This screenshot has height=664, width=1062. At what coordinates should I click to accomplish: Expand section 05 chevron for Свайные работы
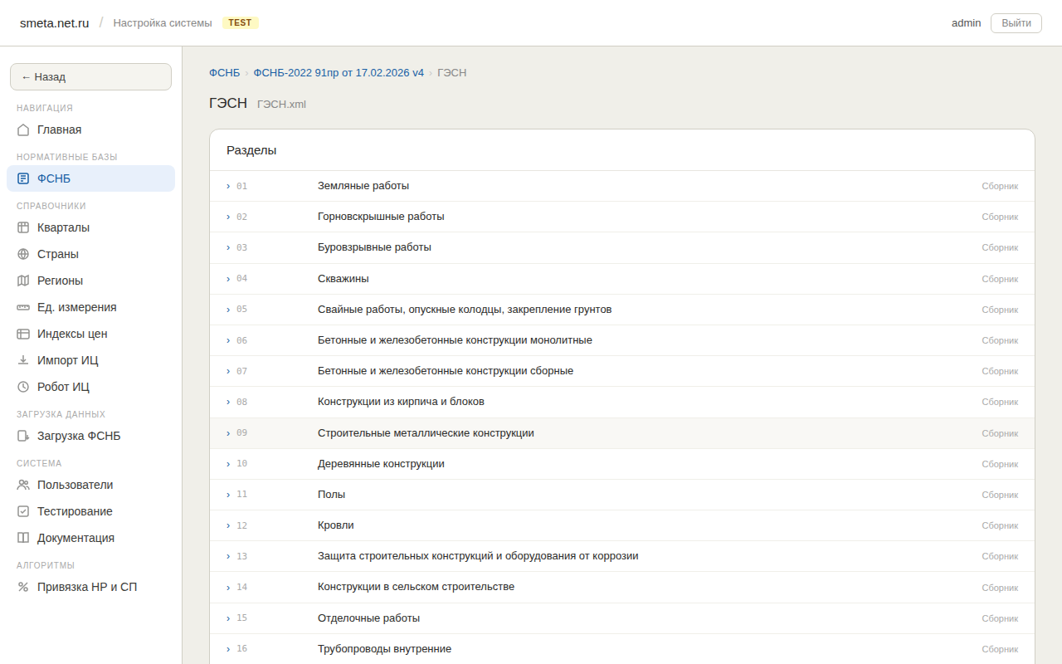coord(228,310)
